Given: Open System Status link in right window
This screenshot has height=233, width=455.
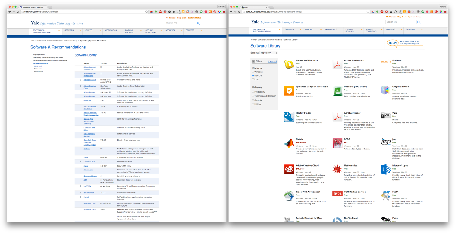Looking at the screenshot, I should click(415, 17).
